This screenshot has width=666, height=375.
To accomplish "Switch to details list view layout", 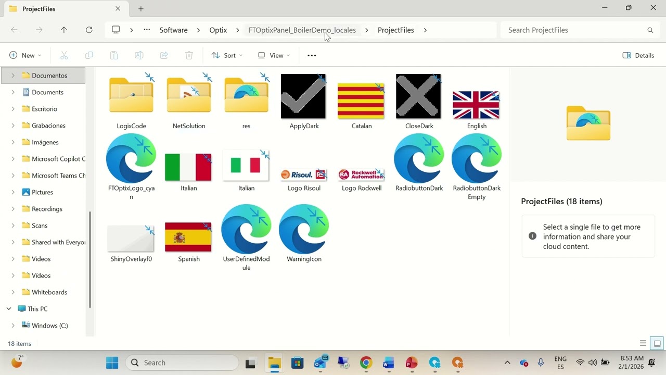I will point(643,343).
